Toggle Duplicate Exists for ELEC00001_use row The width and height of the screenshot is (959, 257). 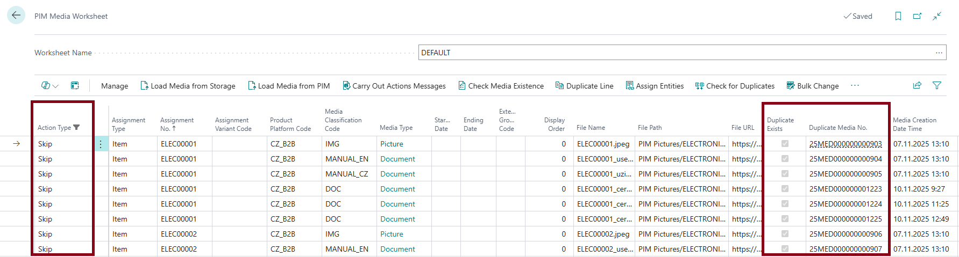click(785, 159)
